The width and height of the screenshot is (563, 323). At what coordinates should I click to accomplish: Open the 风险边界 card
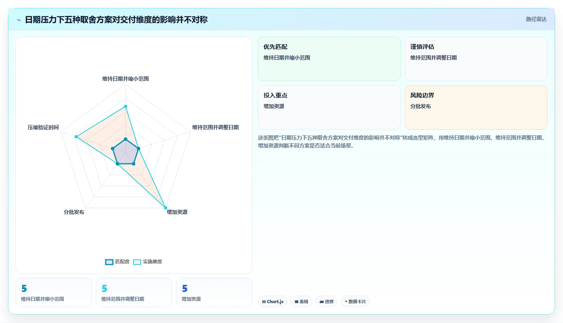[476, 107]
